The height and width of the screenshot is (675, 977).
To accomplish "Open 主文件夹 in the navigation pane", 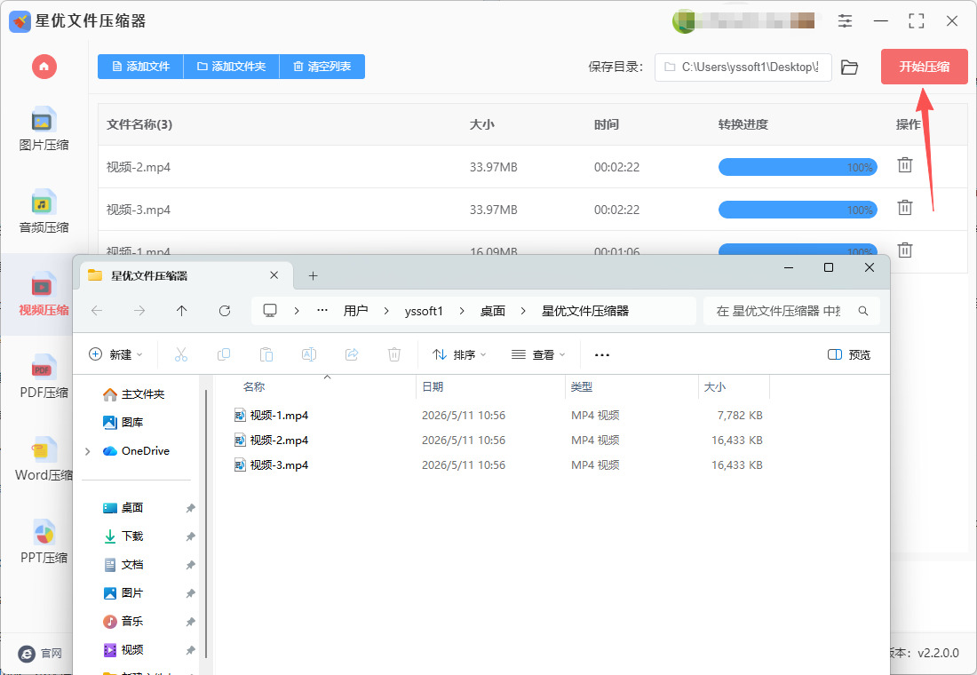I will coord(134,394).
